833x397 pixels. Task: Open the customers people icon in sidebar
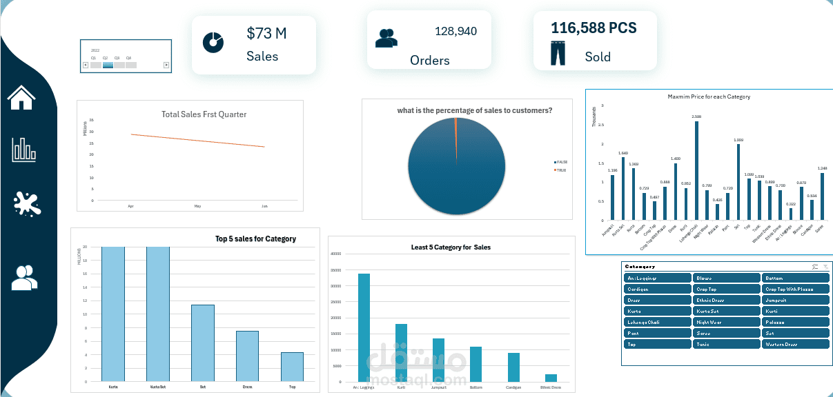coord(24,277)
